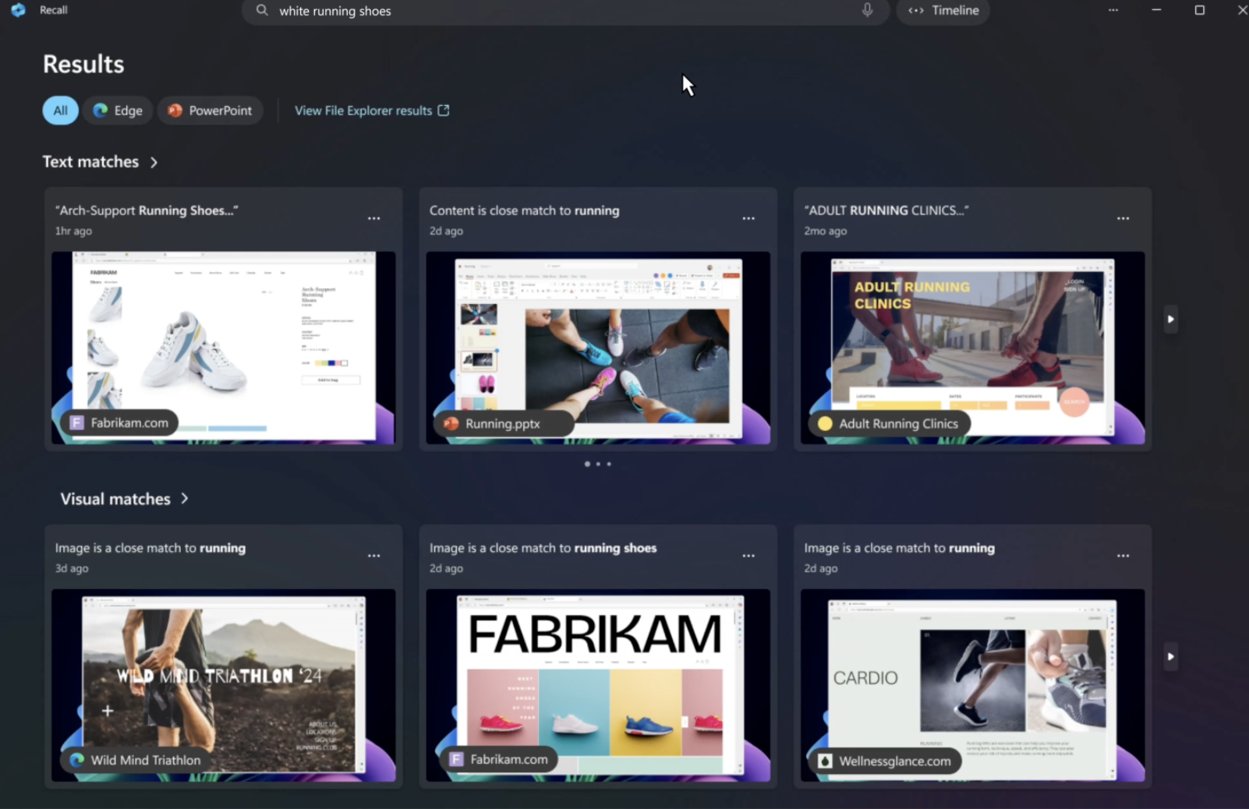Open options for Adult Running Clinics card

(1123, 219)
